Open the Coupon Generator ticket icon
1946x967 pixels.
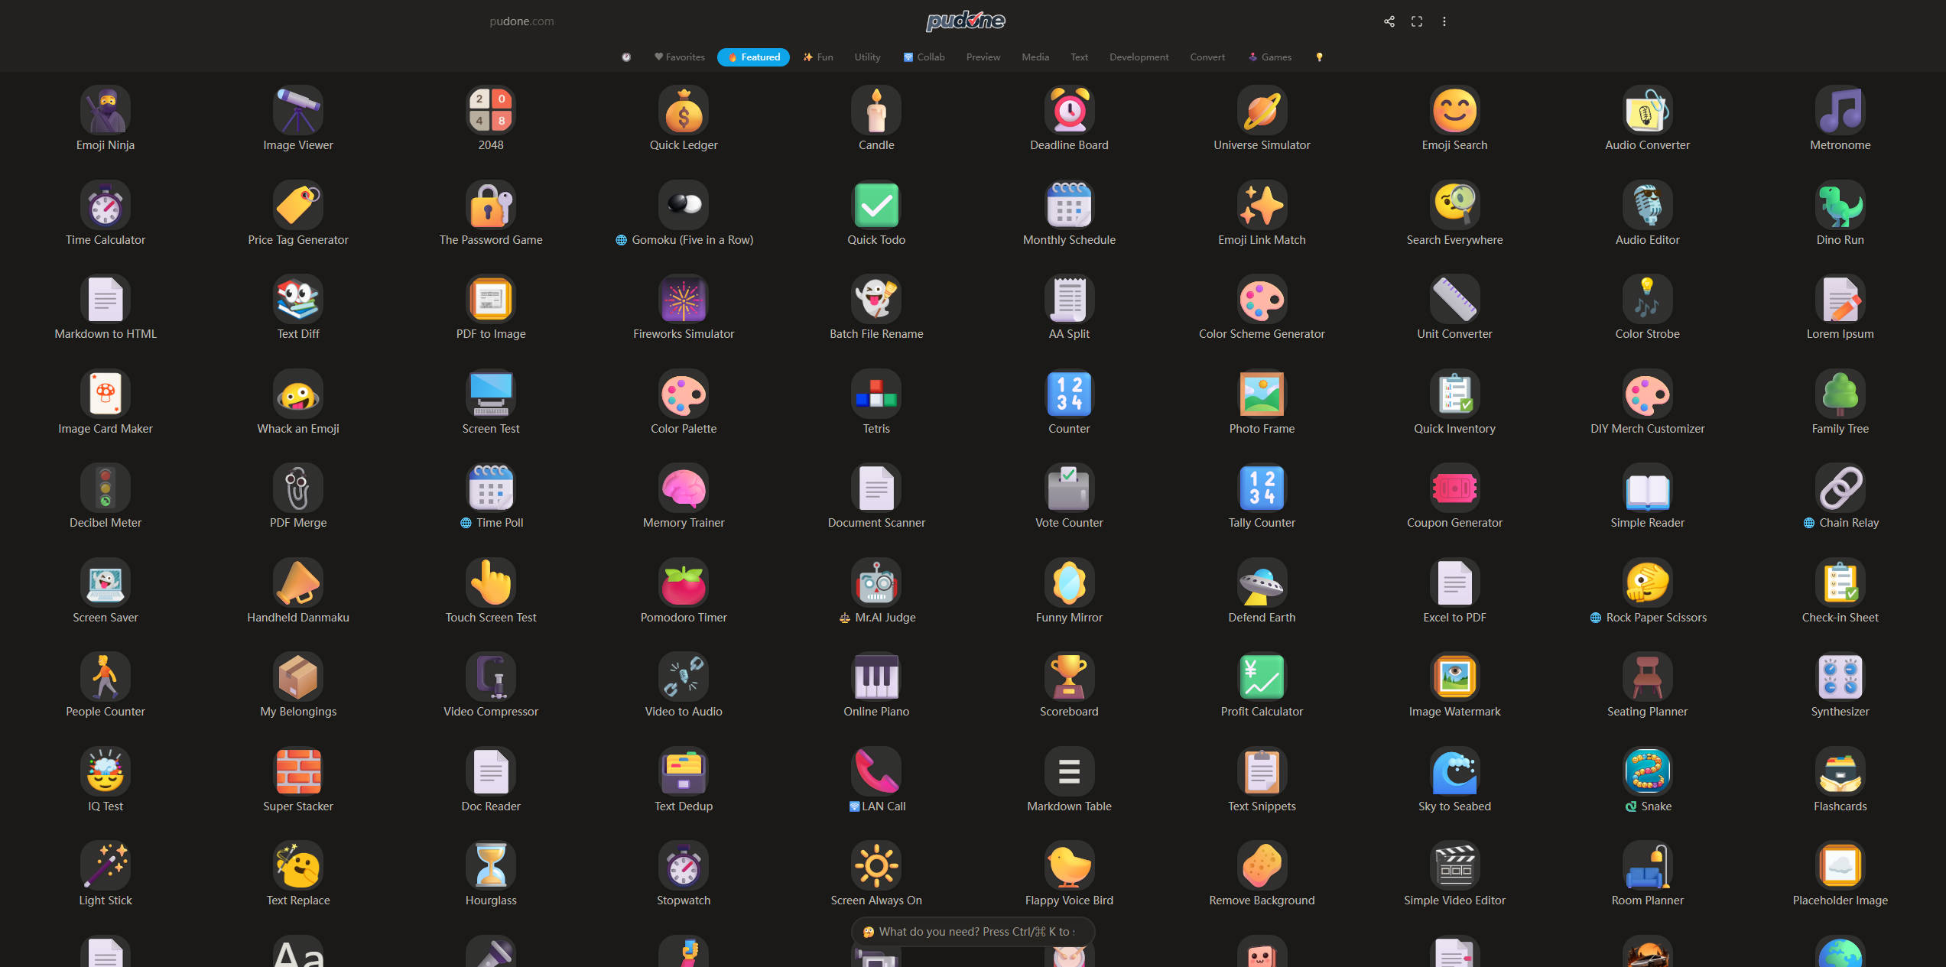[x=1454, y=488]
